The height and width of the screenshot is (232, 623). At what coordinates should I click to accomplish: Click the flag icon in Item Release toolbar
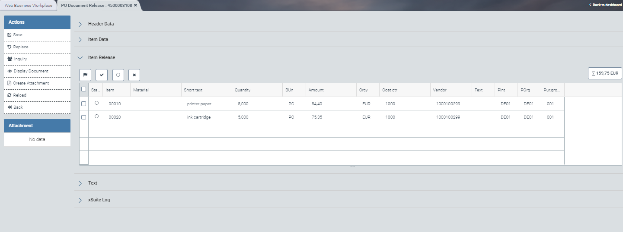(x=85, y=75)
